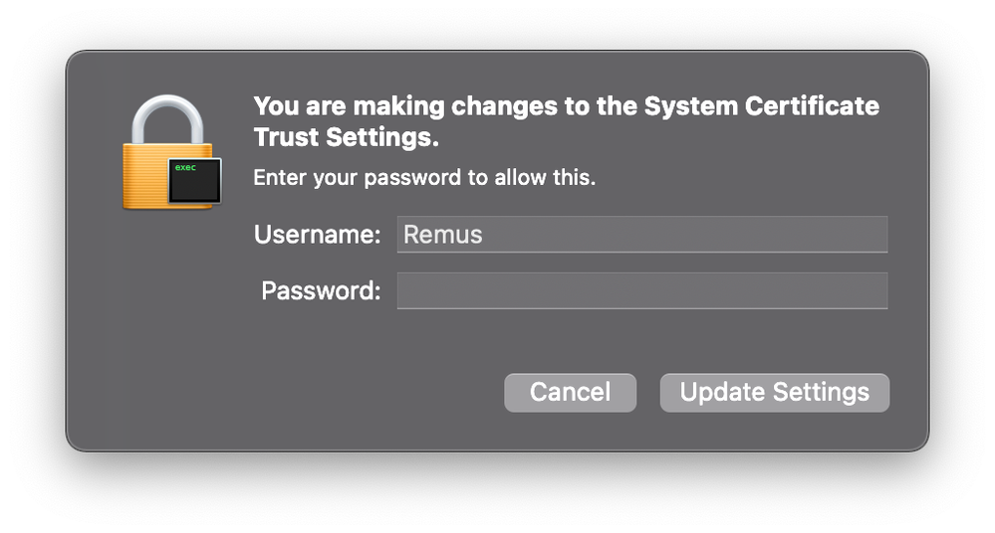Select the Remus text in Username field

pos(443,235)
